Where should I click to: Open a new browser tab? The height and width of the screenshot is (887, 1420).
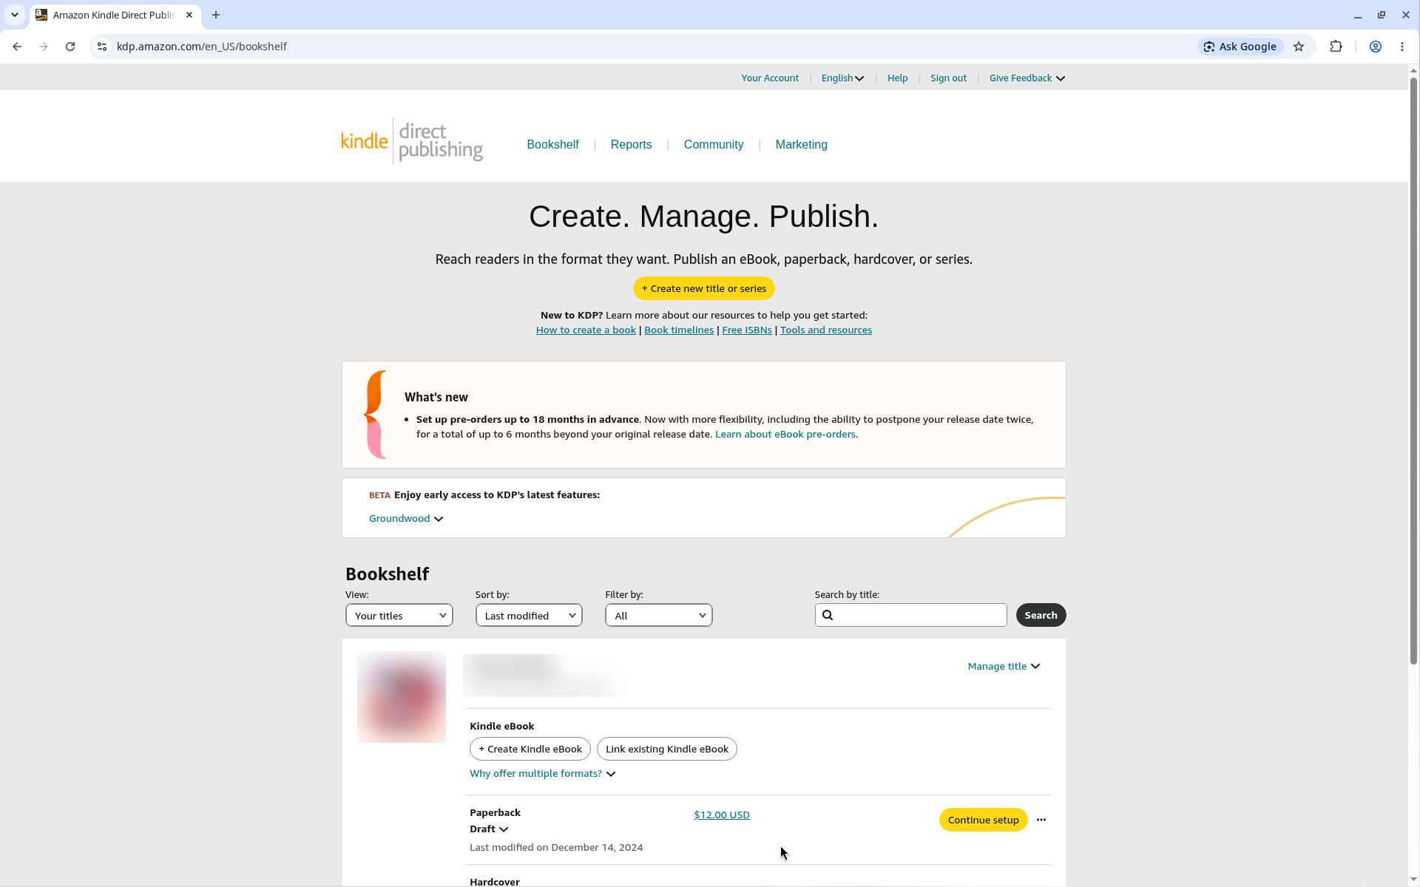(x=216, y=15)
